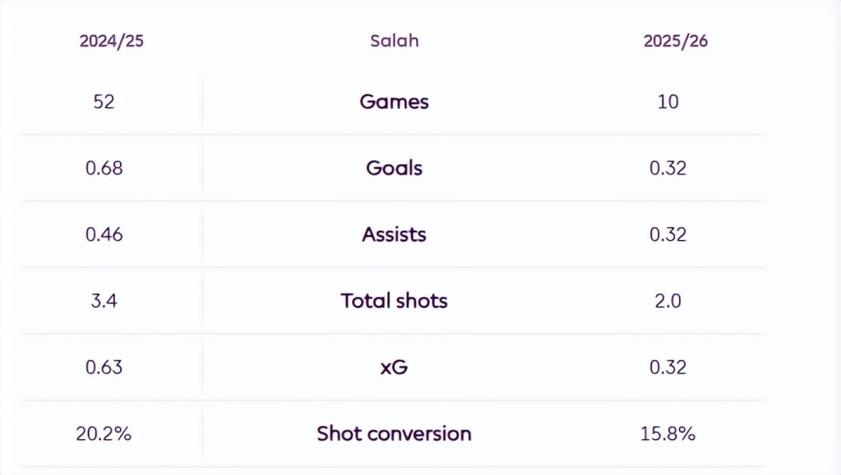Viewport: 841px width, 475px height.
Task: Click the xG row label
Action: 394,367
